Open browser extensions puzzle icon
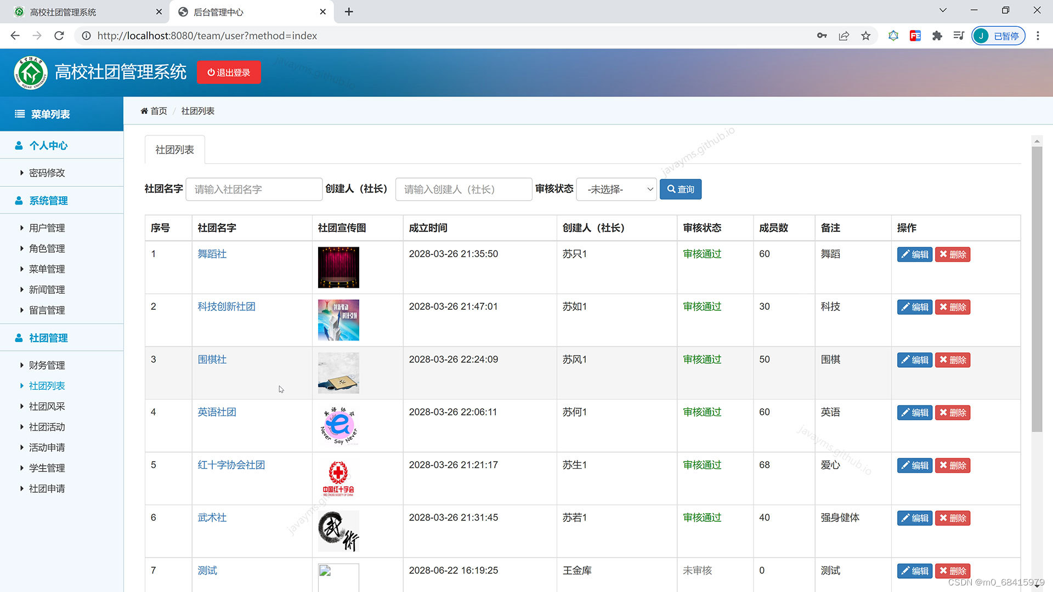Screen dimensions: 1053x592 937,36
